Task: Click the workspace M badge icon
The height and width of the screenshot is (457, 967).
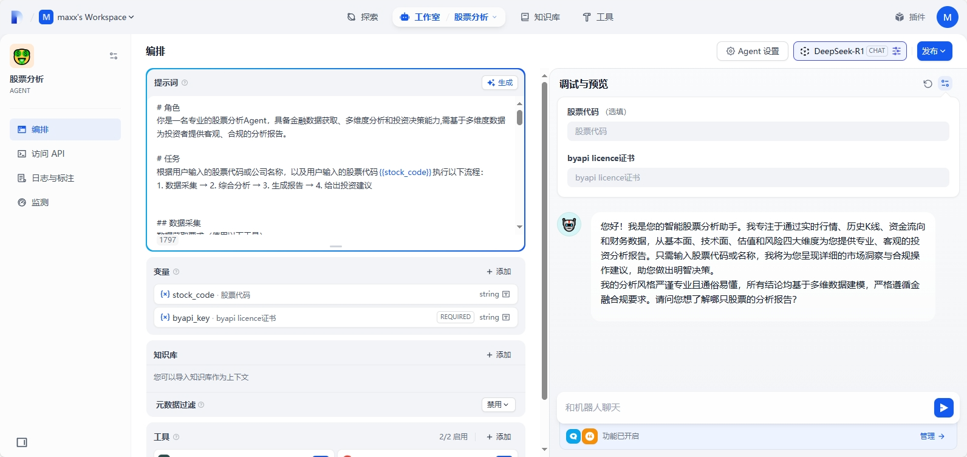Action: 46,17
